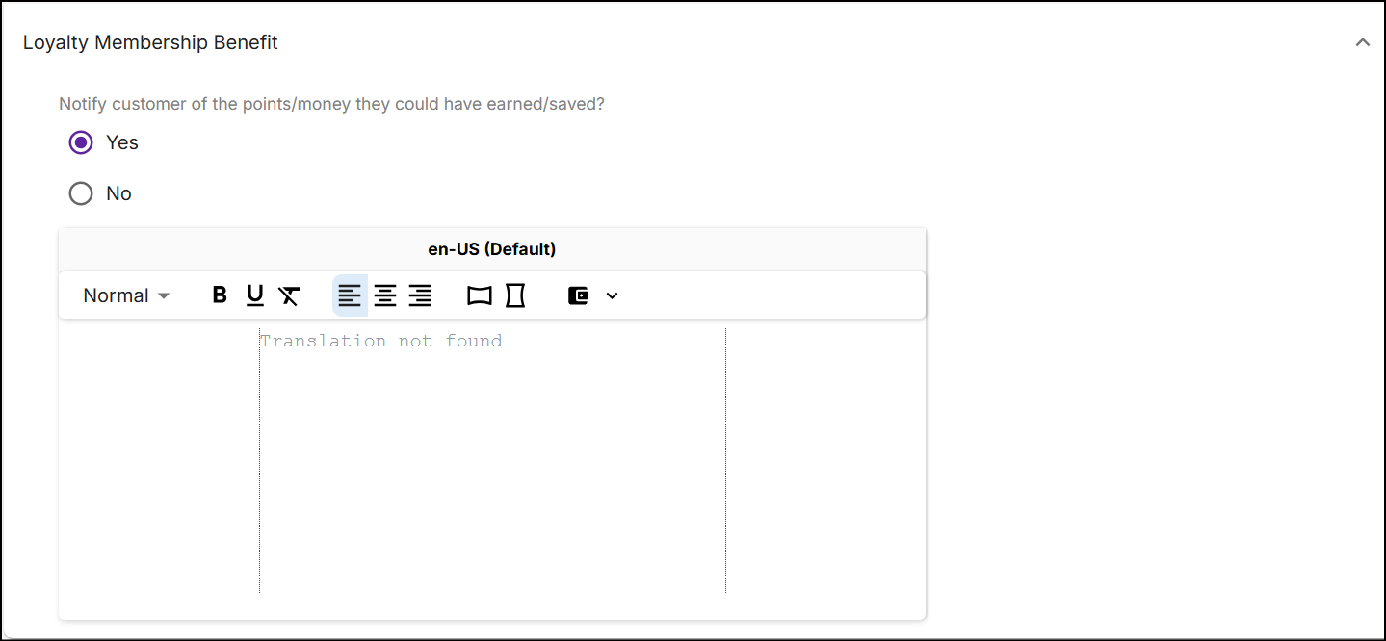
Task: Select the No radio button
Action: coord(81,193)
